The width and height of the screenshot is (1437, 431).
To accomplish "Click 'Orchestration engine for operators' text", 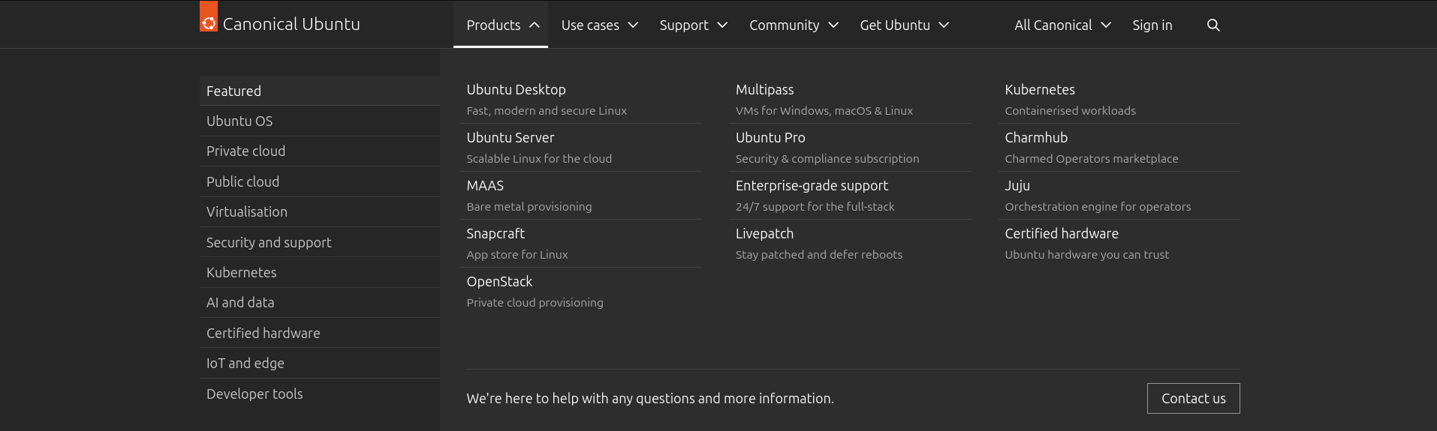I will point(1098,206).
